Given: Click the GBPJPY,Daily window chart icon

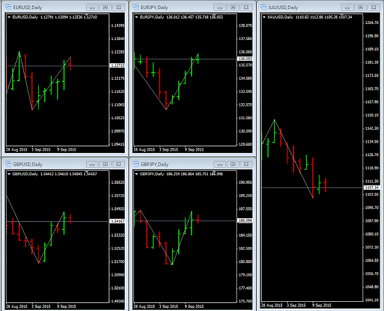Looking at the screenshot, I should pos(136,164).
